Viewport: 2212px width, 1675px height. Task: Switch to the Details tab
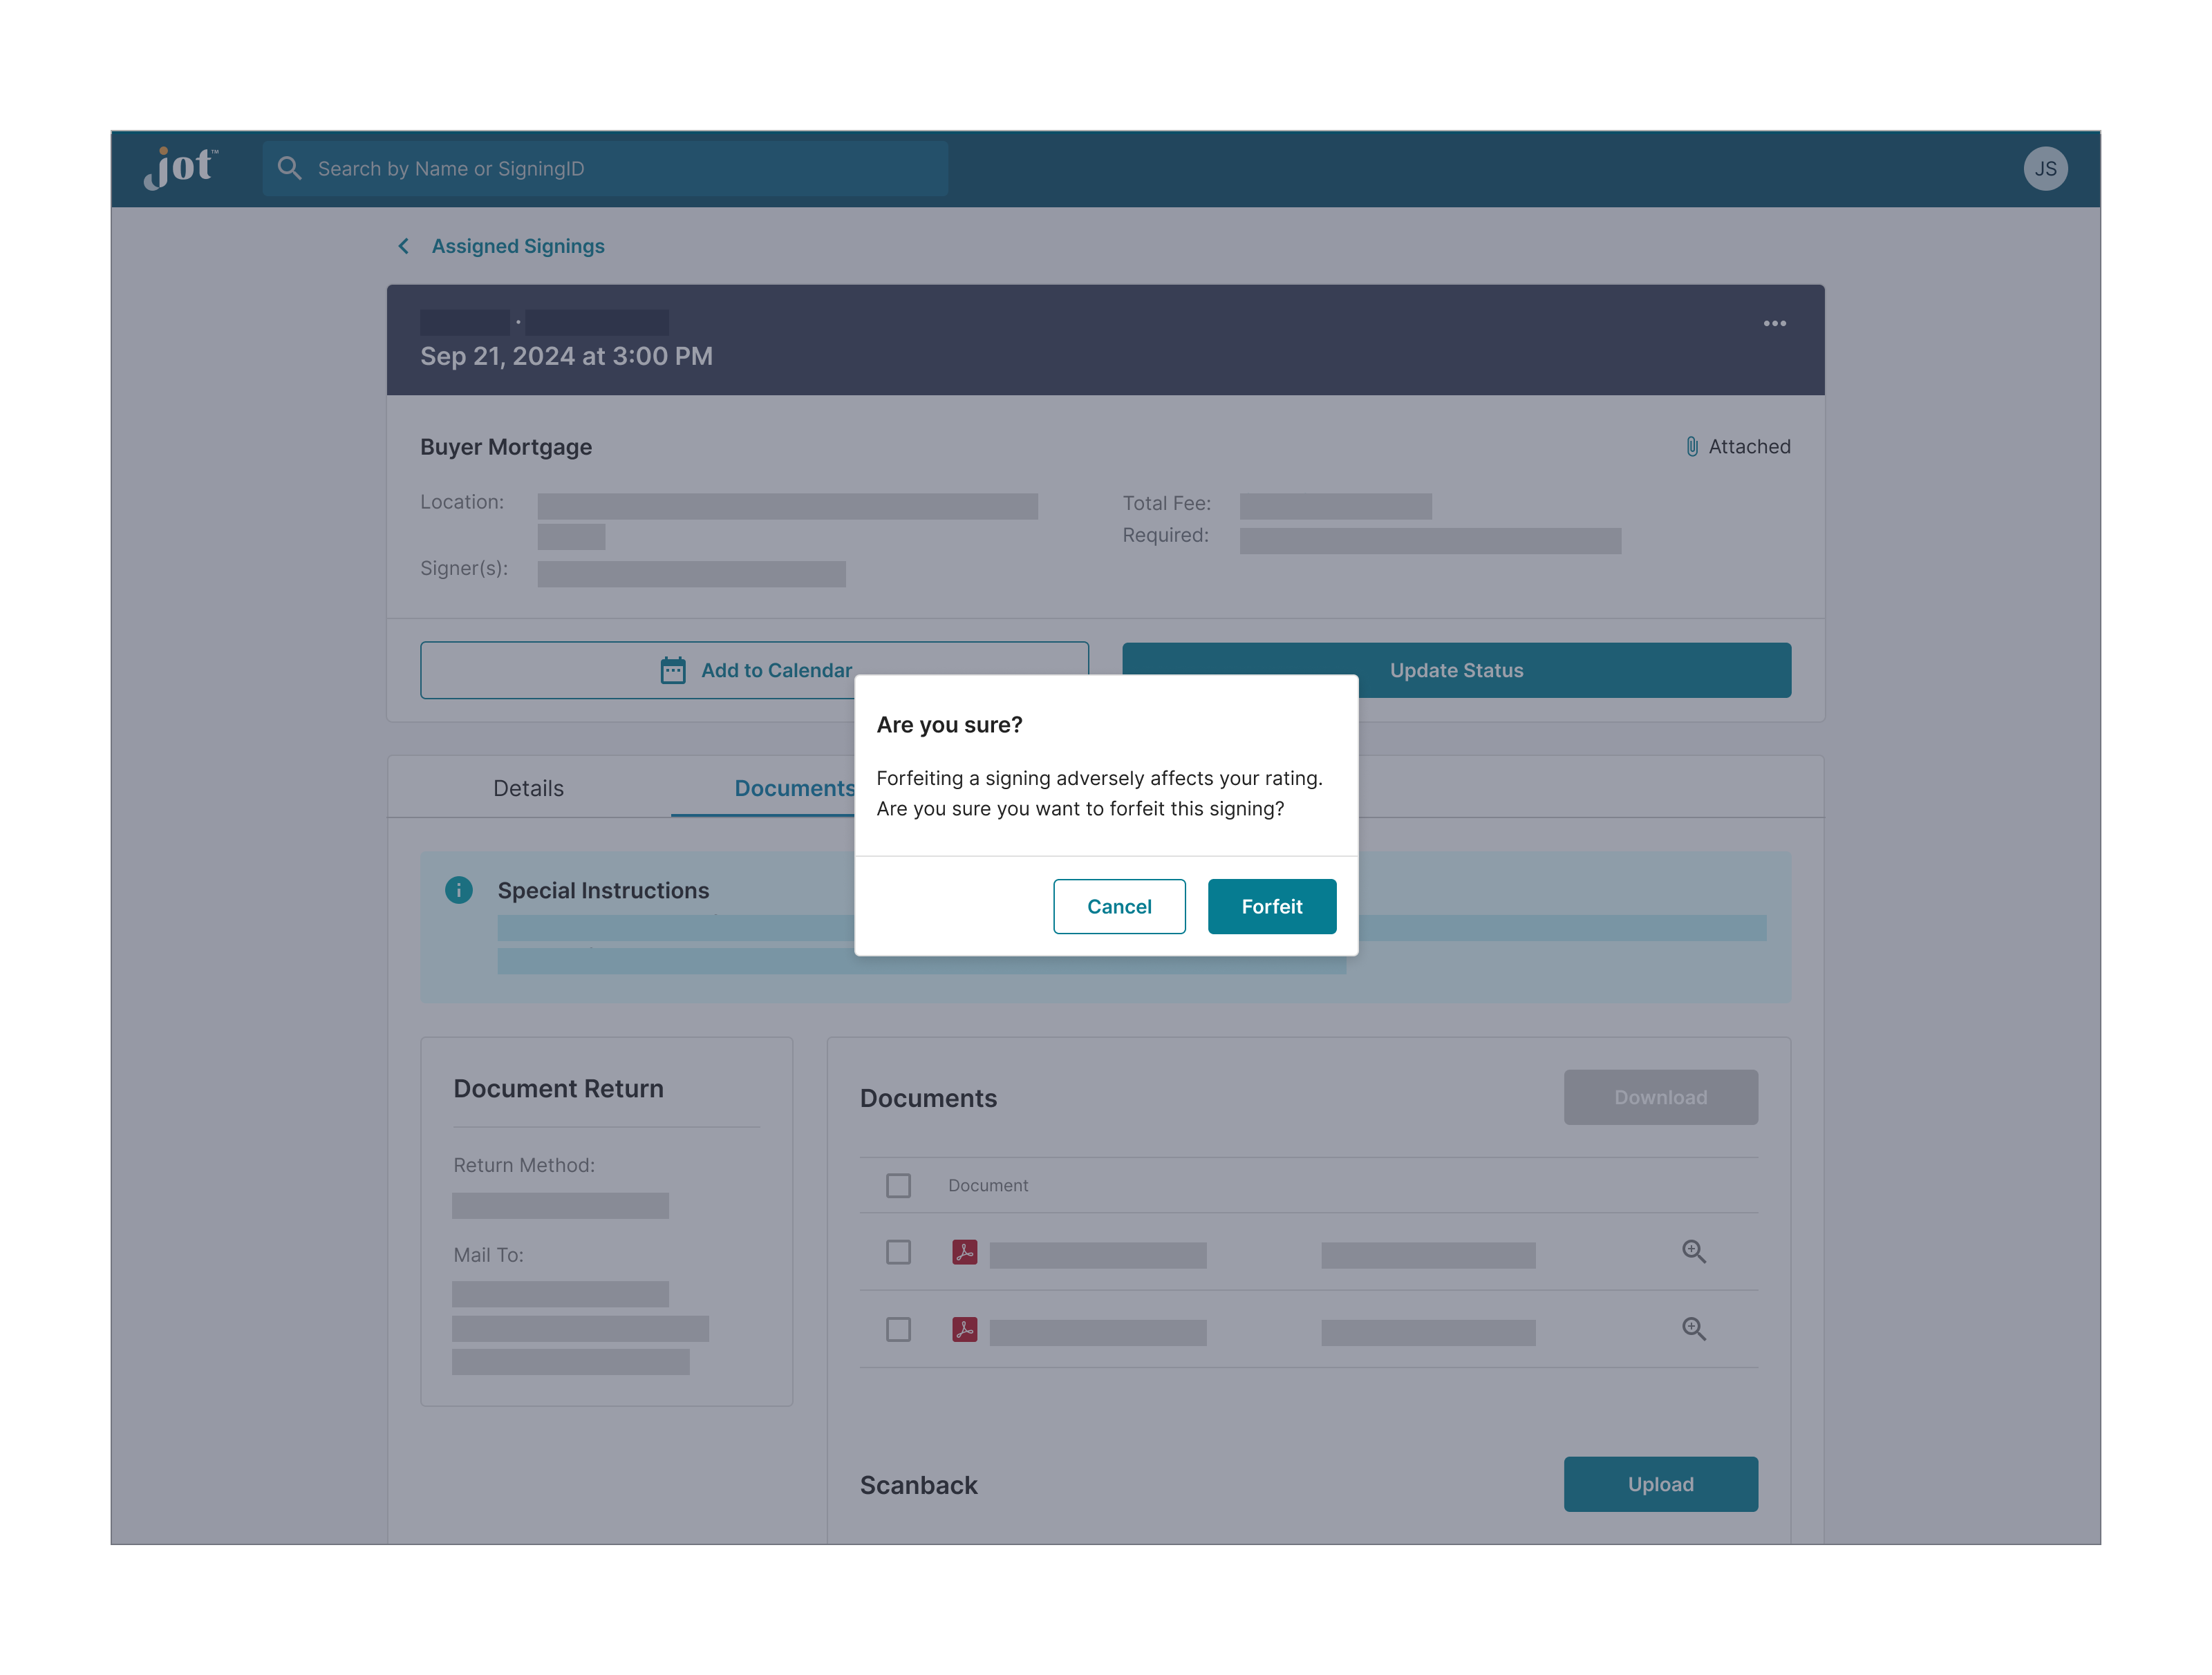coord(528,786)
